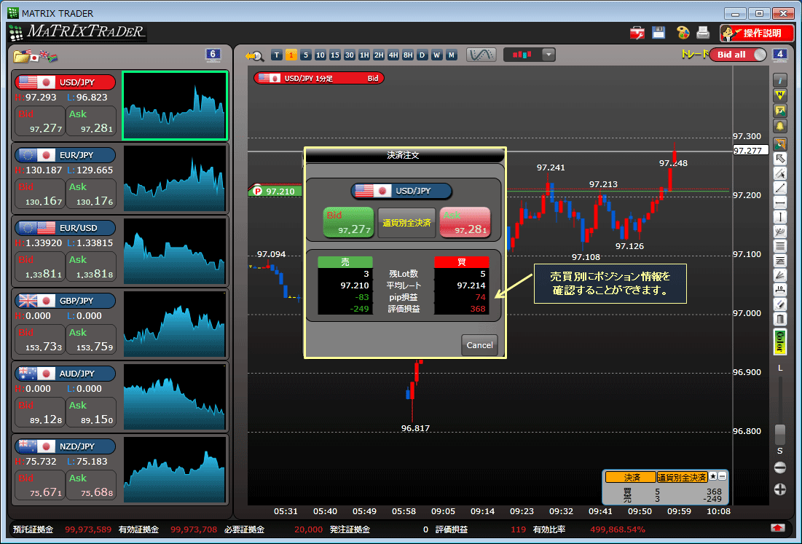802x544 pixels.
Task: Switch chart to 1H timeframe
Action: (364, 55)
